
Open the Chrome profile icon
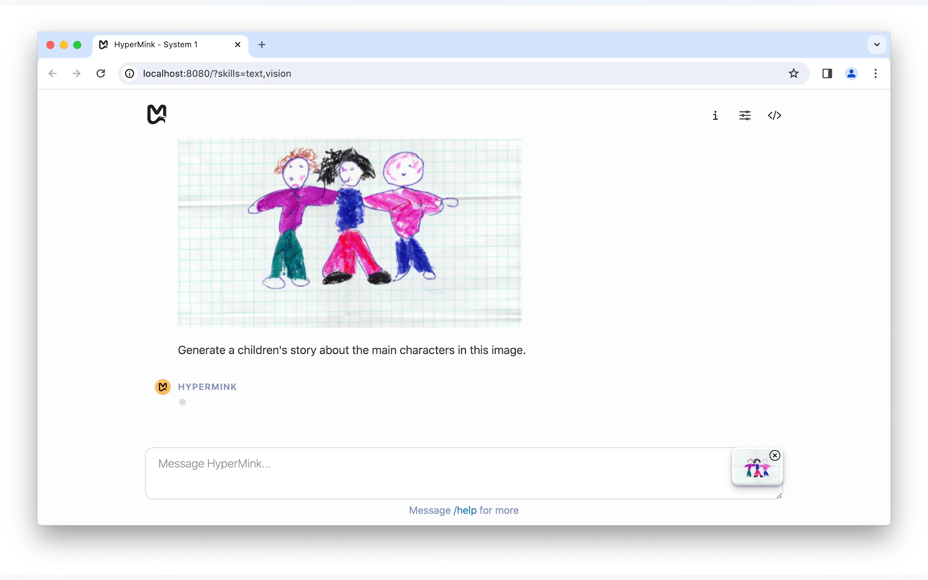pyautogui.click(x=851, y=73)
